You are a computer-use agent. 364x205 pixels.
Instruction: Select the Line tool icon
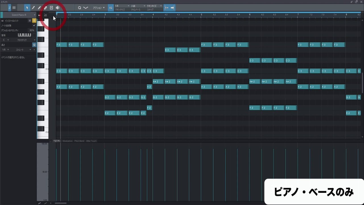33,8
